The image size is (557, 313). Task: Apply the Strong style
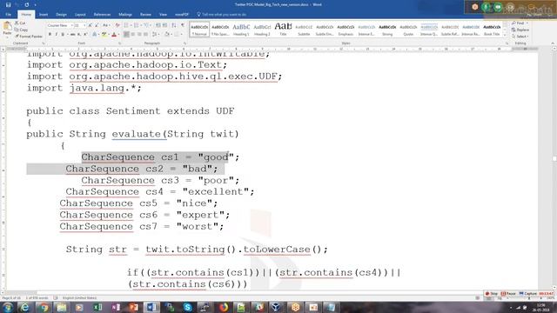point(387,30)
